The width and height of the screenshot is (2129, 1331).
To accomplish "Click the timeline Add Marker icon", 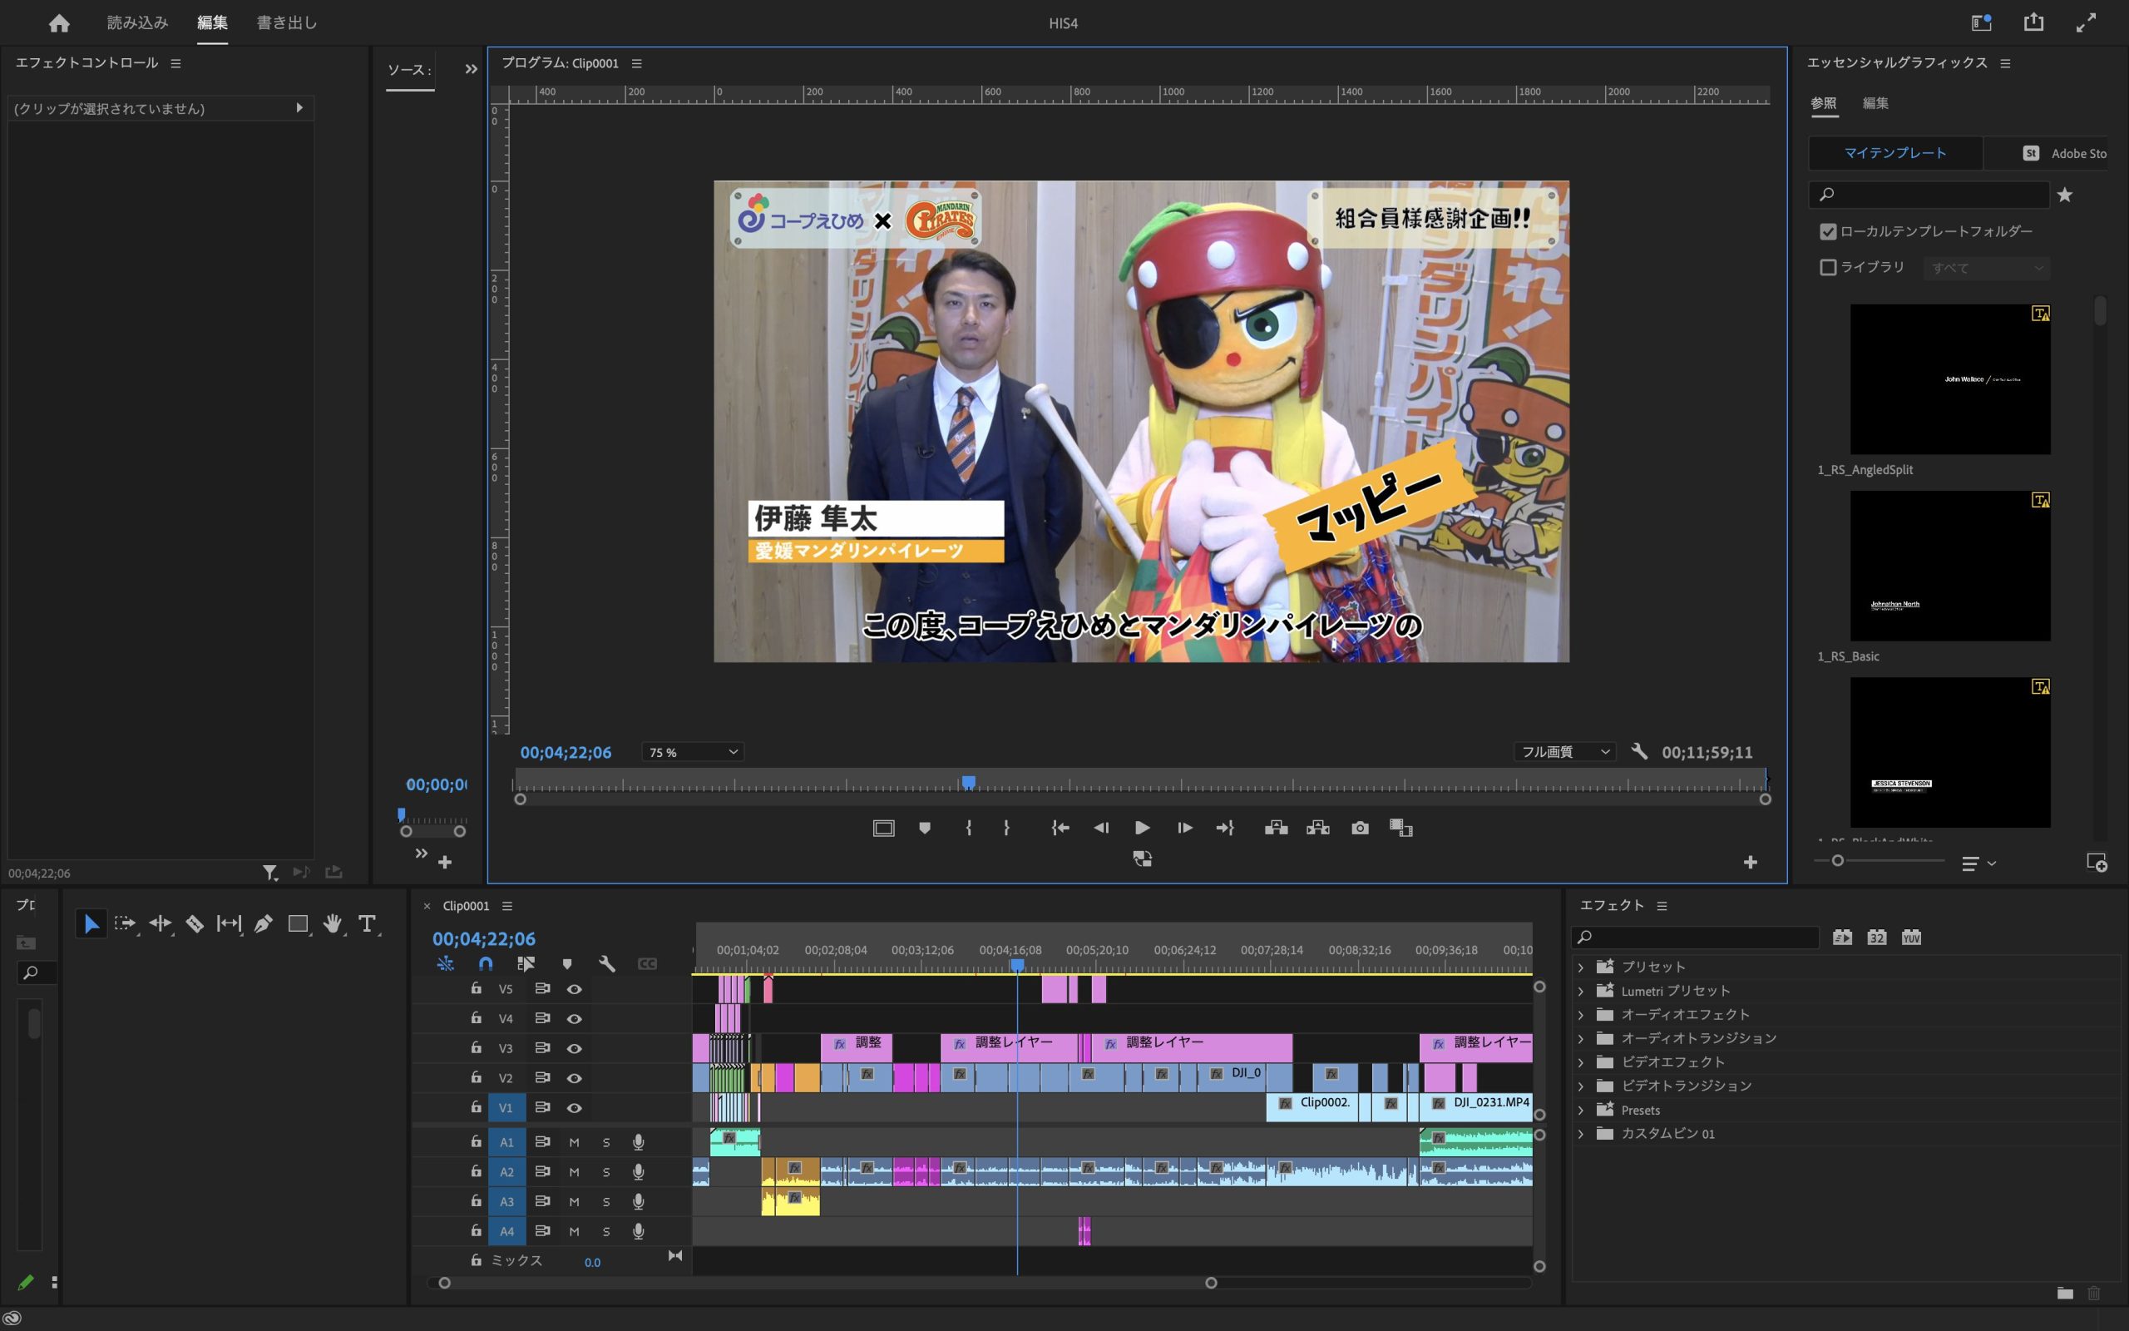I will pyautogui.click(x=566, y=964).
